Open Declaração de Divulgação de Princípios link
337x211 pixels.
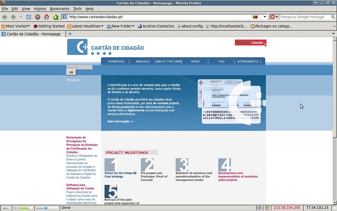pos(82,145)
